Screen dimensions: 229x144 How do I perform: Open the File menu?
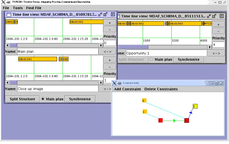click(6, 8)
